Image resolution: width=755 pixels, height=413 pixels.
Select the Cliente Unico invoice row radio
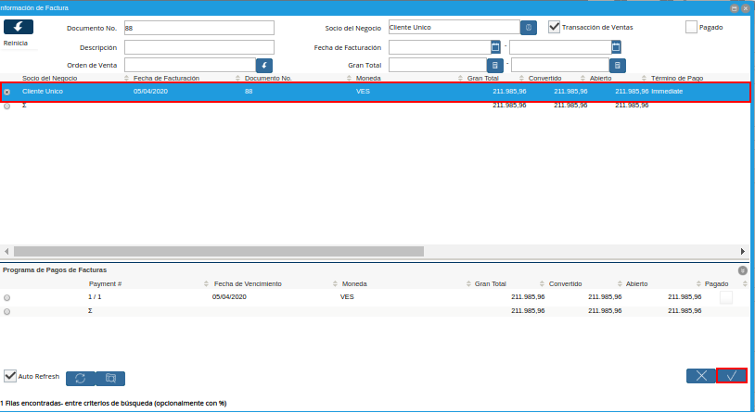[7, 92]
